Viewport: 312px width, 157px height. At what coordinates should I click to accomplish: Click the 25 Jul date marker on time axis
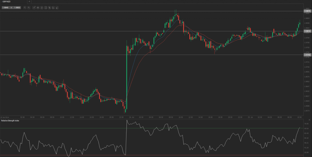249,117
